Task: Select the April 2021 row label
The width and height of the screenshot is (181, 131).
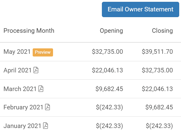Action: coord(17,70)
